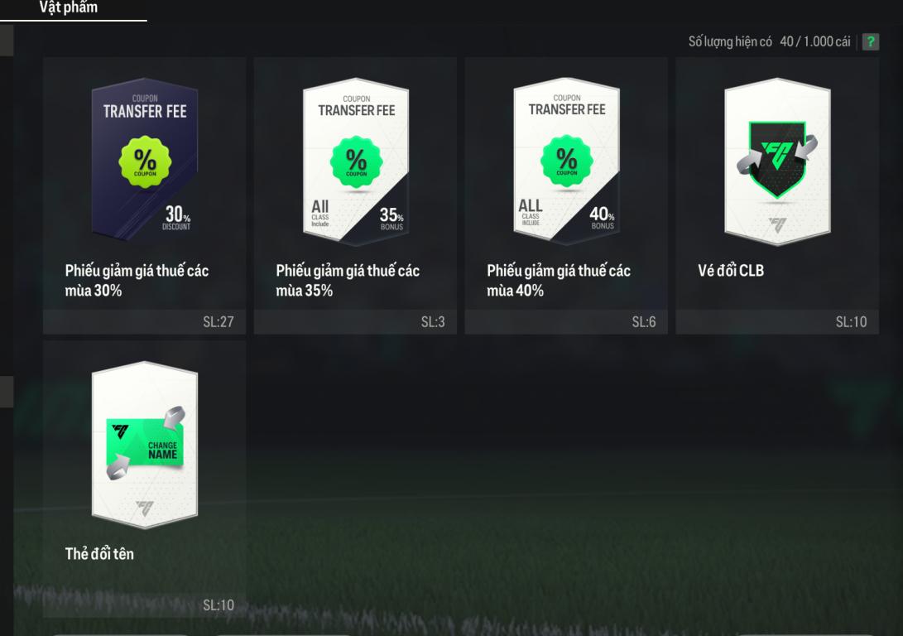Image resolution: width=903 pixels, height=636 pixels.
Task: Open the green question mark help icon
Action: (870, 41)
